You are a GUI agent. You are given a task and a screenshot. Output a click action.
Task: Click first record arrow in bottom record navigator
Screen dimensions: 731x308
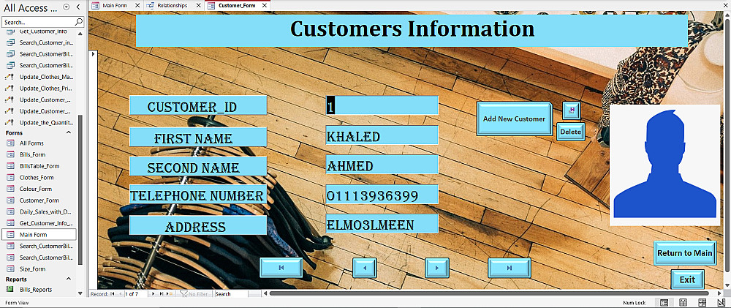[x=113, y=294]
